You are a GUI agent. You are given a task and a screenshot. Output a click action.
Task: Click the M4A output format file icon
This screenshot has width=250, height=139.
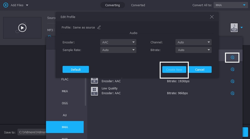click(234, 28)
